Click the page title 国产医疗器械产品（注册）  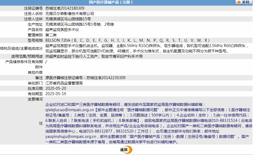coord(111,2)
